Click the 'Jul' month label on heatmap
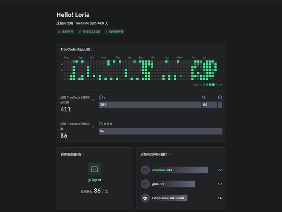The width and height of the screenshot is (282, 212). (x=205, y=57)
